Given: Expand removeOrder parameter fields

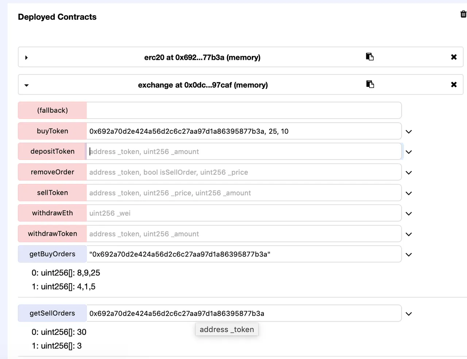Looking at the screenshot, I should point(409,173).
